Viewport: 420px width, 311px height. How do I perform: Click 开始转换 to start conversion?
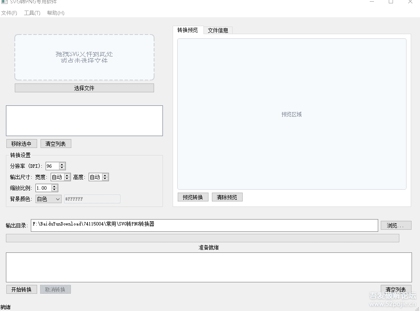click(22, 289)
